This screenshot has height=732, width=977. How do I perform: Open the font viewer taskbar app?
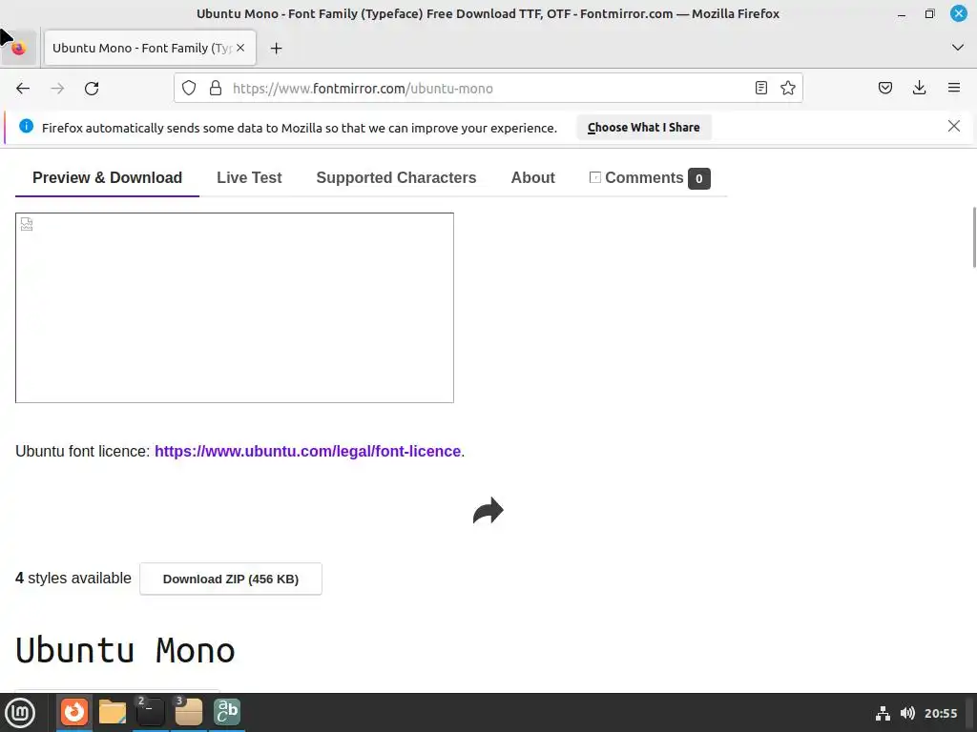[x=227, y=712]
